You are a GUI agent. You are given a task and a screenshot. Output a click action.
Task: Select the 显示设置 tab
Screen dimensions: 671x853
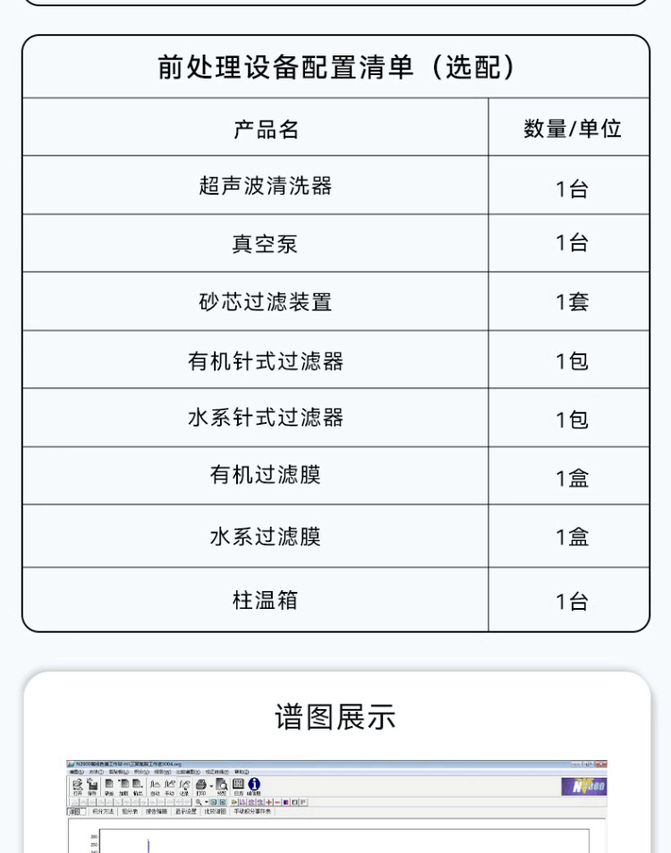point(186,812)
